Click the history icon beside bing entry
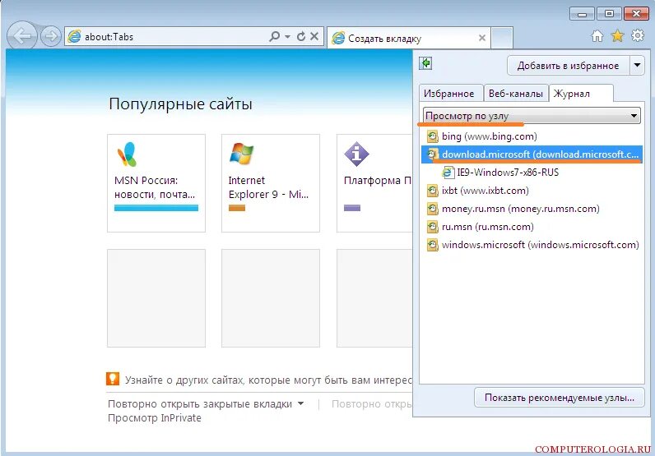 432,136
